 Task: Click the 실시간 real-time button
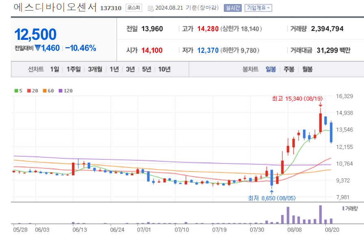pyautogui.click(x=232, y=7)
